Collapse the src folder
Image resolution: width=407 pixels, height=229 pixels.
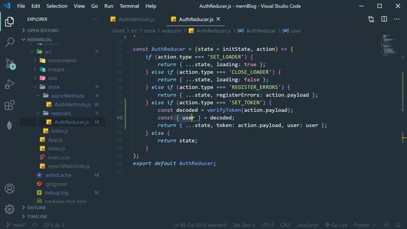pos(48,52)
